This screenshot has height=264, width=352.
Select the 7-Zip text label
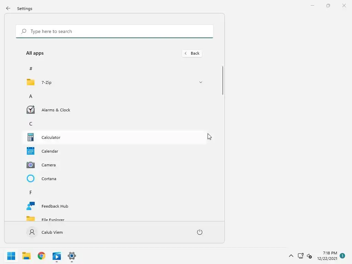pos(46,82)
